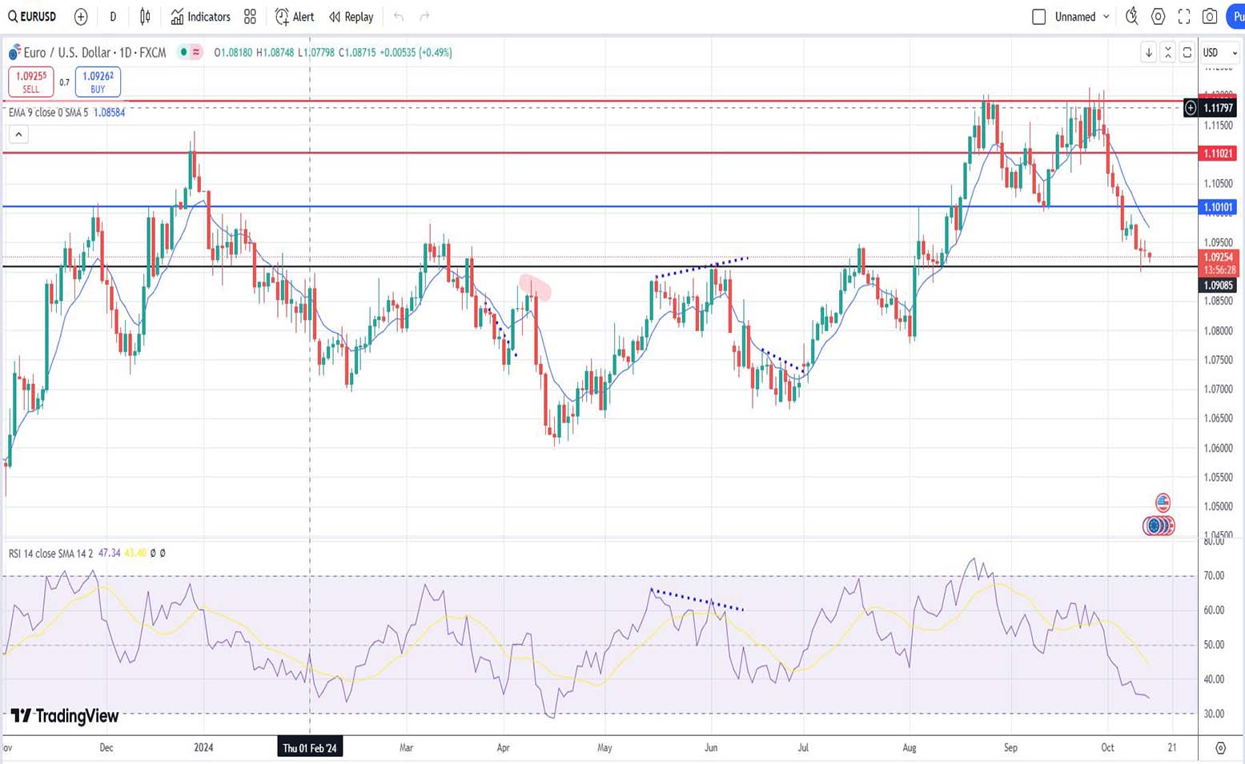Open time axis settings icon at bottom right

1220,748
